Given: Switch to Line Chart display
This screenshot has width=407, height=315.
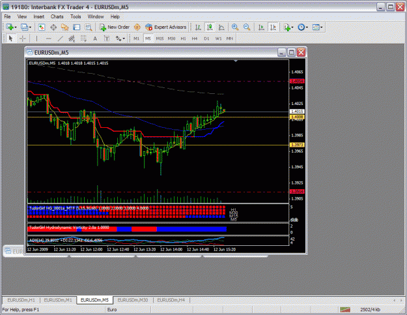Looking at the screenshot, I should pyautogui.click(x=221, y=27).
